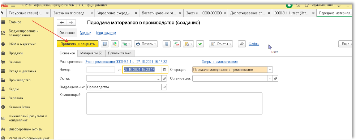Viewport: 356px width, 140px height.
Task: Close the 0000-9.1.1, тест tab
Action: pos(313,13)
